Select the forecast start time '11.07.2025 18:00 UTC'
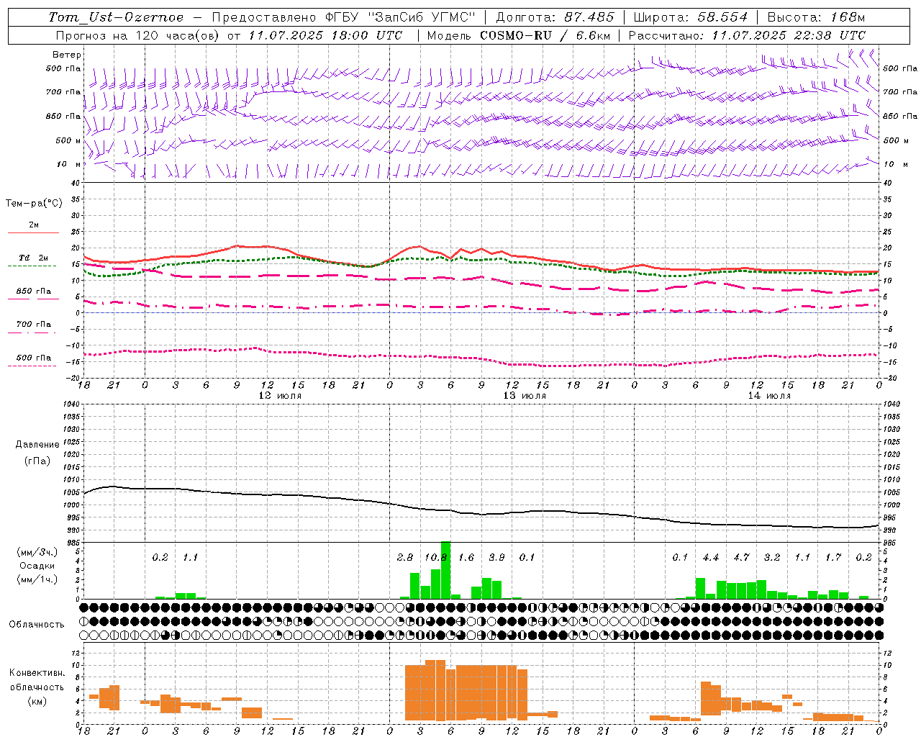This screenshot has height=737, width=921. point(325,35)
